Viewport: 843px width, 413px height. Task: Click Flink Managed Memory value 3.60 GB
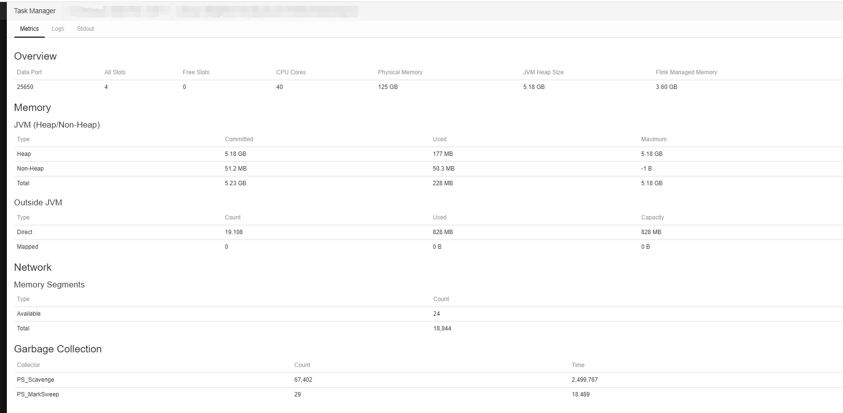coord(666,87)
